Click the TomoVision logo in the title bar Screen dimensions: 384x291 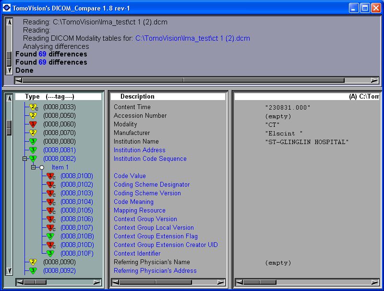(x=7, y=8)
